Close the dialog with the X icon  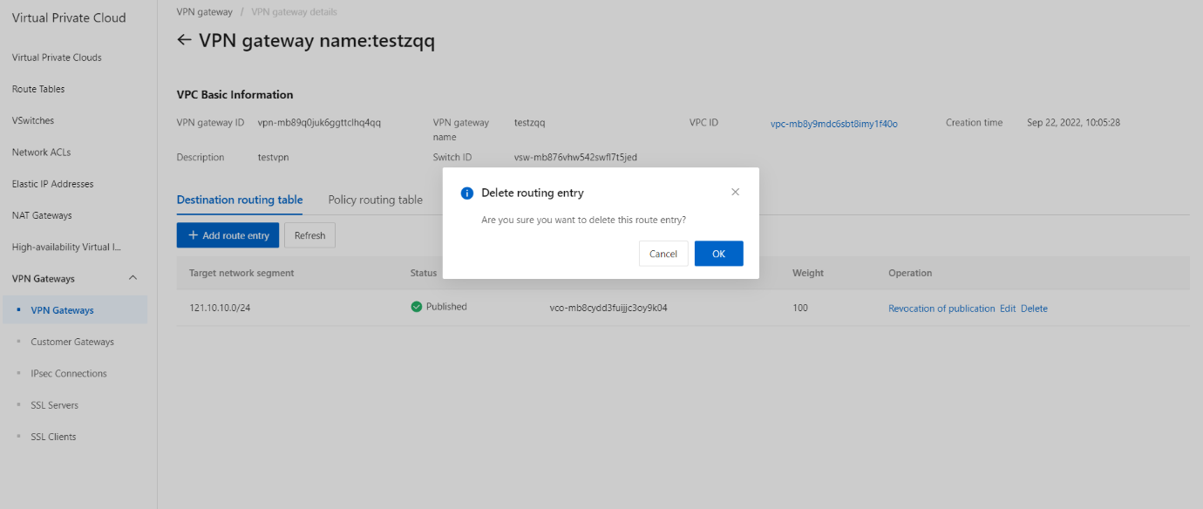coord(735,192)
